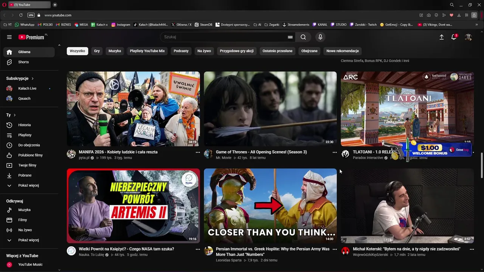This screenshot has width=484, height=272.
Task: Open the Opera menu logo
Action: 5,5
